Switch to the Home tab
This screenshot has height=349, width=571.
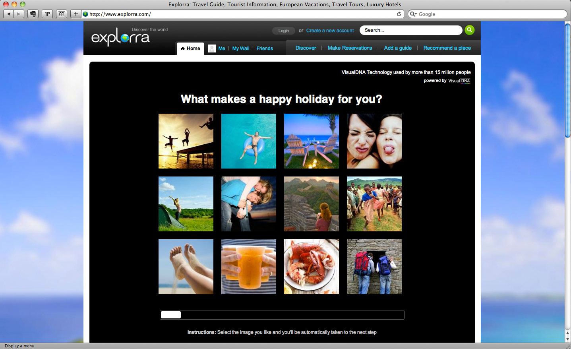pyautogui.click(x=190, y=48)
